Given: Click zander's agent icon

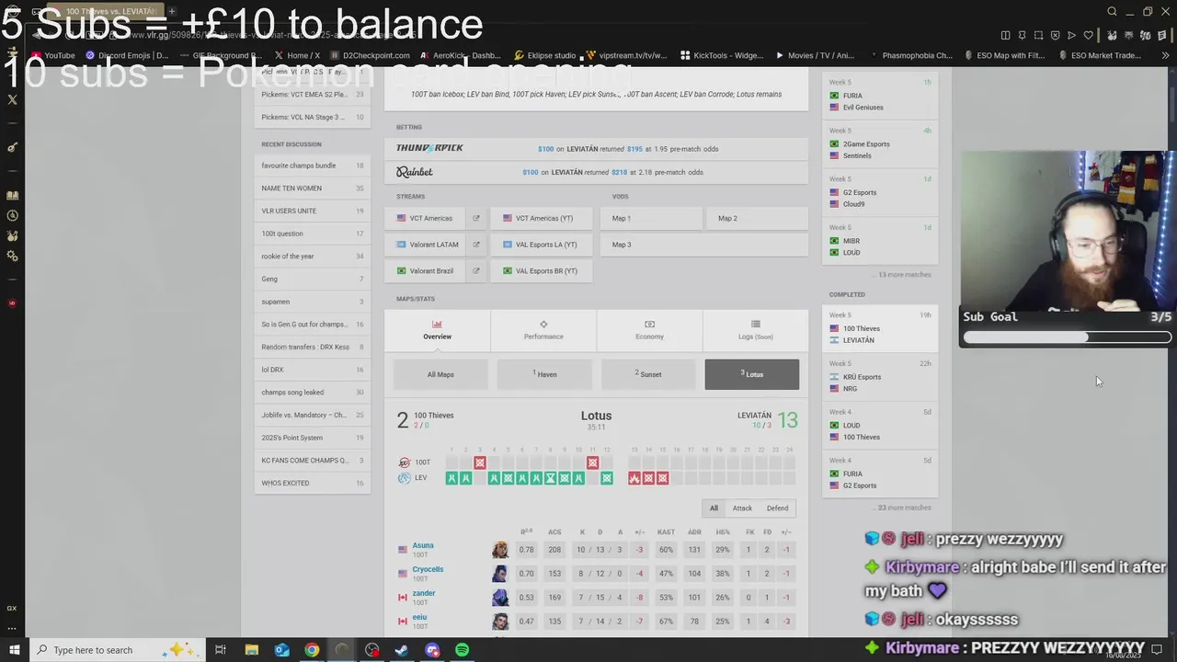Looking at the screenshot, I should pos(499,598).
